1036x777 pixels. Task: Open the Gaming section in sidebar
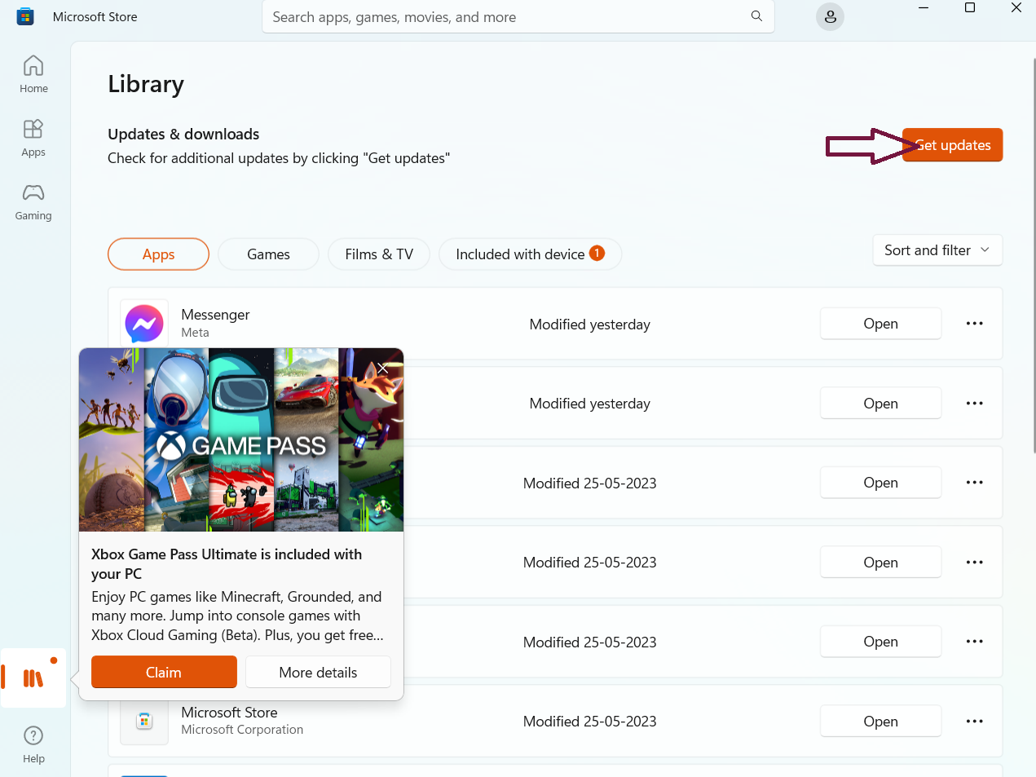click(33, 201)
